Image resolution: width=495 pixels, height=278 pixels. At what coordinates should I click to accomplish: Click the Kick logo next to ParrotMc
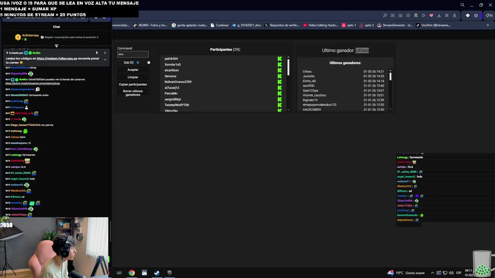coord(280,93)
